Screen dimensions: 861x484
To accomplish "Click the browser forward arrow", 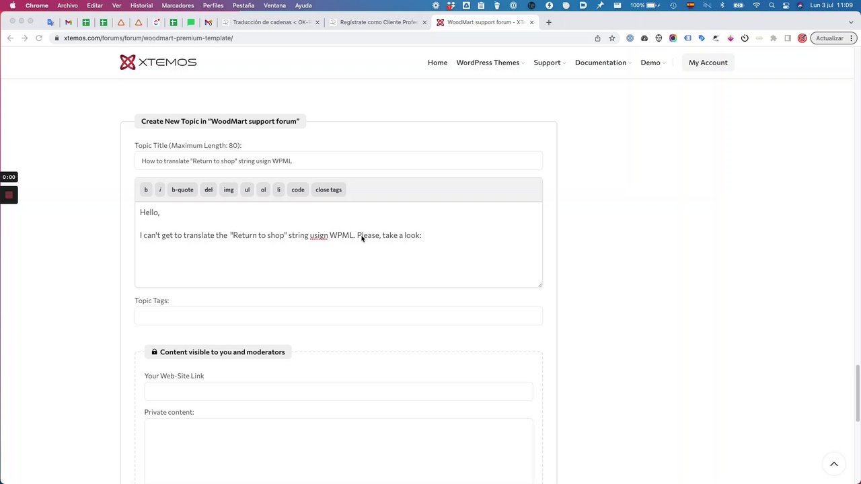I will 24,38.
